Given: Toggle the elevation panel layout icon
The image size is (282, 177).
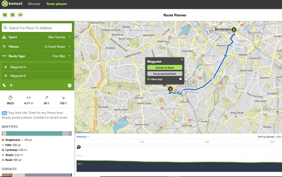Looking at the screenshot, I should point(12,15).
